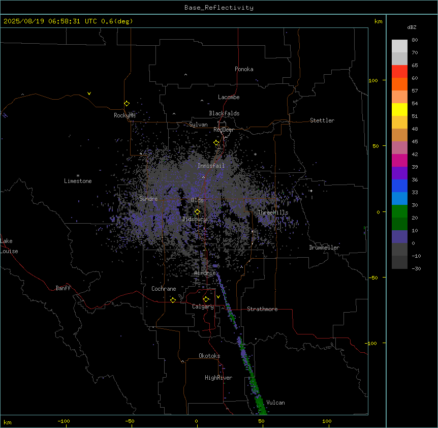438x428 pixels.
Task: Click the km unit label at top right
Action: click(x=378, y=21)
